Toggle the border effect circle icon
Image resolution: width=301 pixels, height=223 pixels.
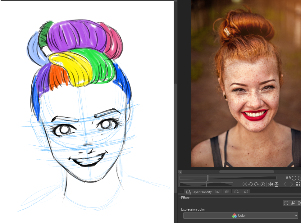tap(286, 203)
